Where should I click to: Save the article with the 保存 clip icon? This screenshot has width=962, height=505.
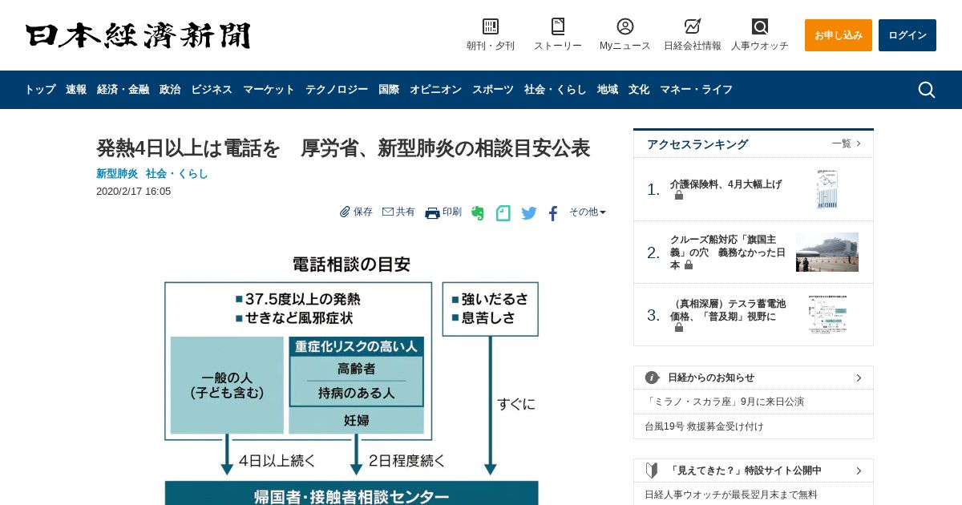tap(346, 212)
